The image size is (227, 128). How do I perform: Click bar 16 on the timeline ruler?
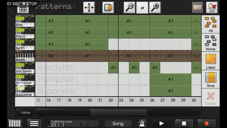point(48,100)
